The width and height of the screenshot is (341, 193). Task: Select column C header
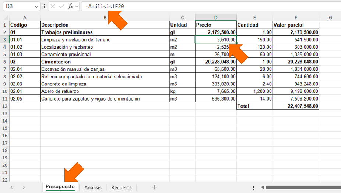(x=182, y=18)
